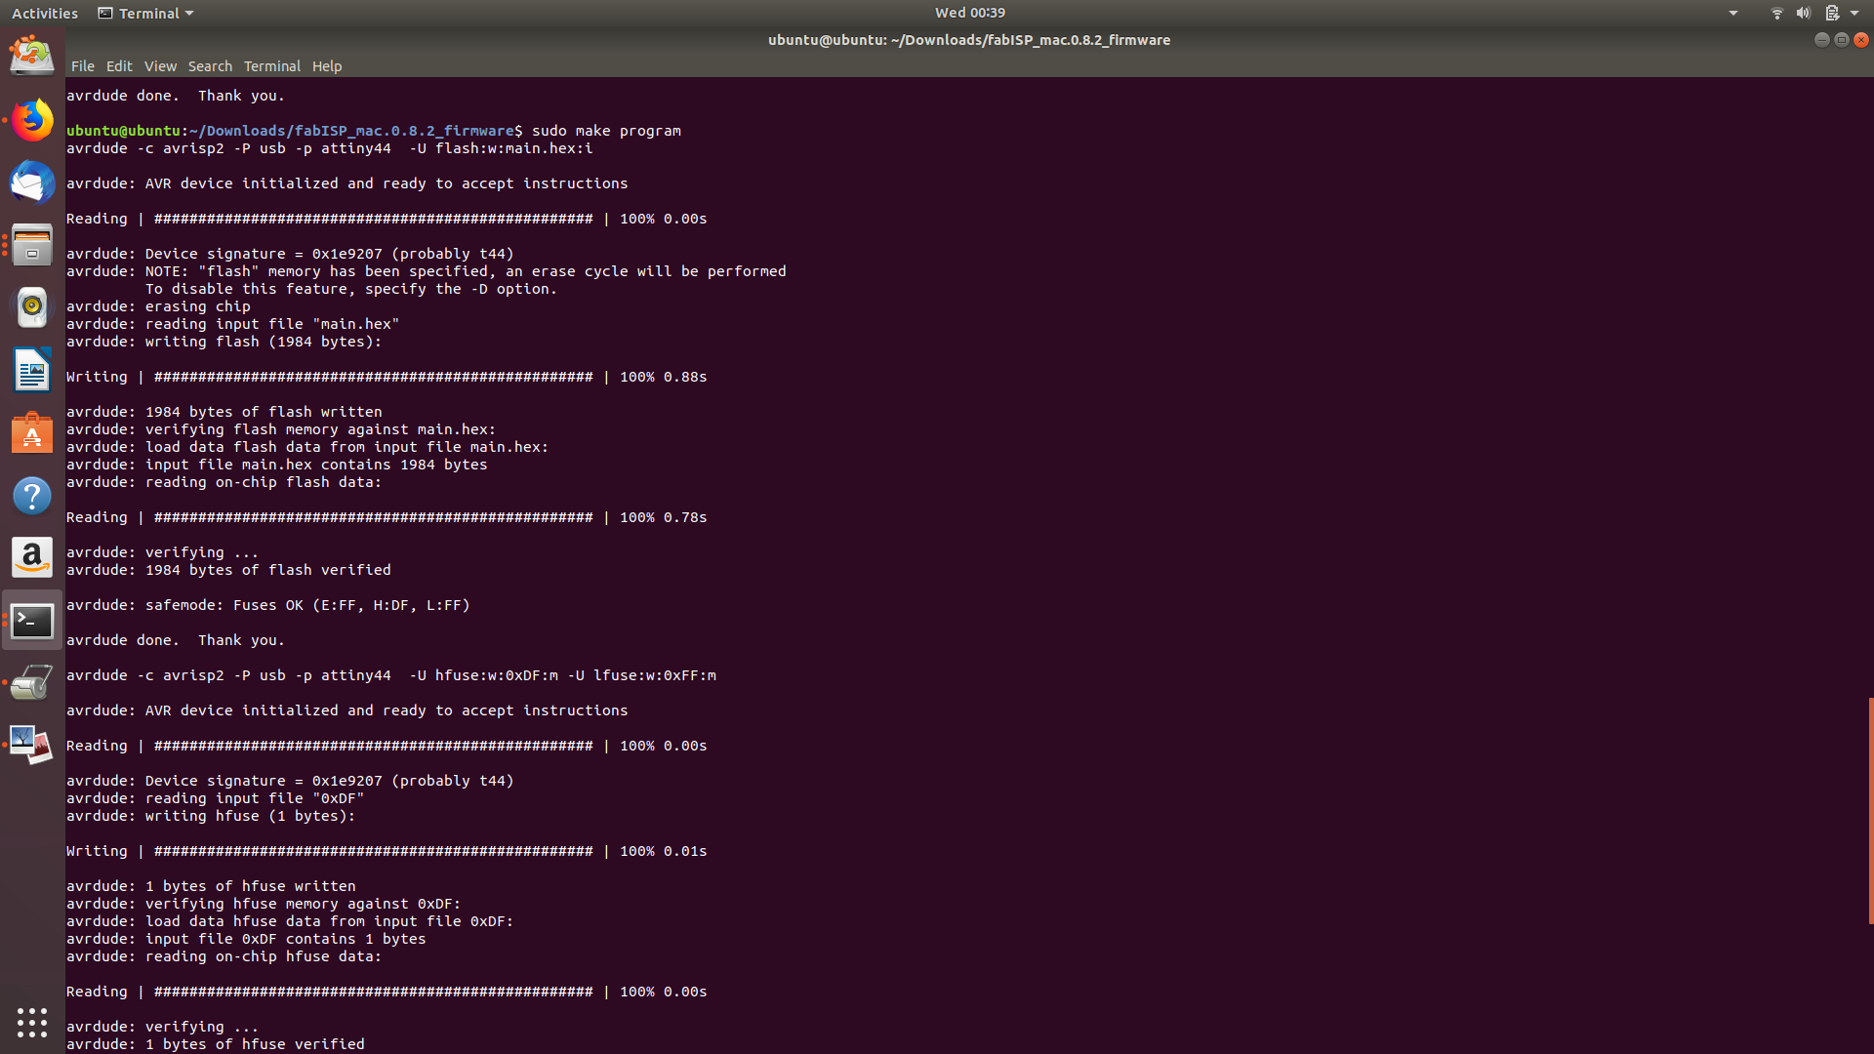This screenshot has height=1054, width=1874.
Task: Open Ubuntu Software store icon
Action: [x=32, y=432]
